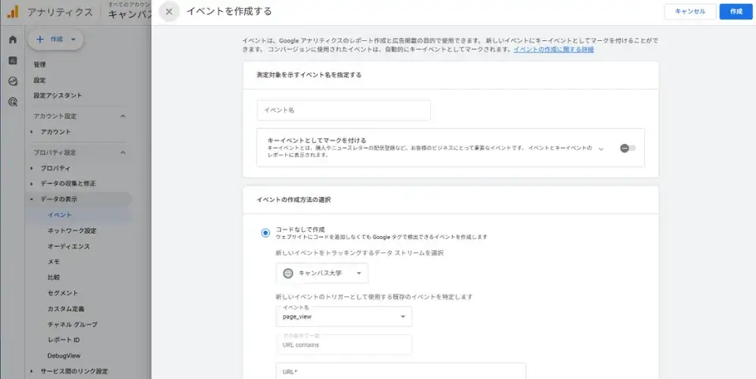The image size is (756, 379).
Task: Open the イベントの作成に関する詳細 link
Action: (554, 49)
